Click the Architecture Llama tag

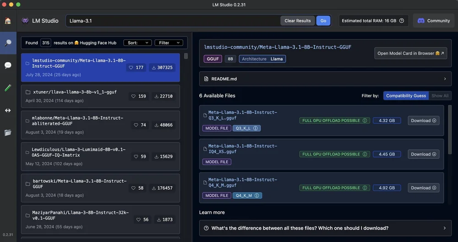262,59
